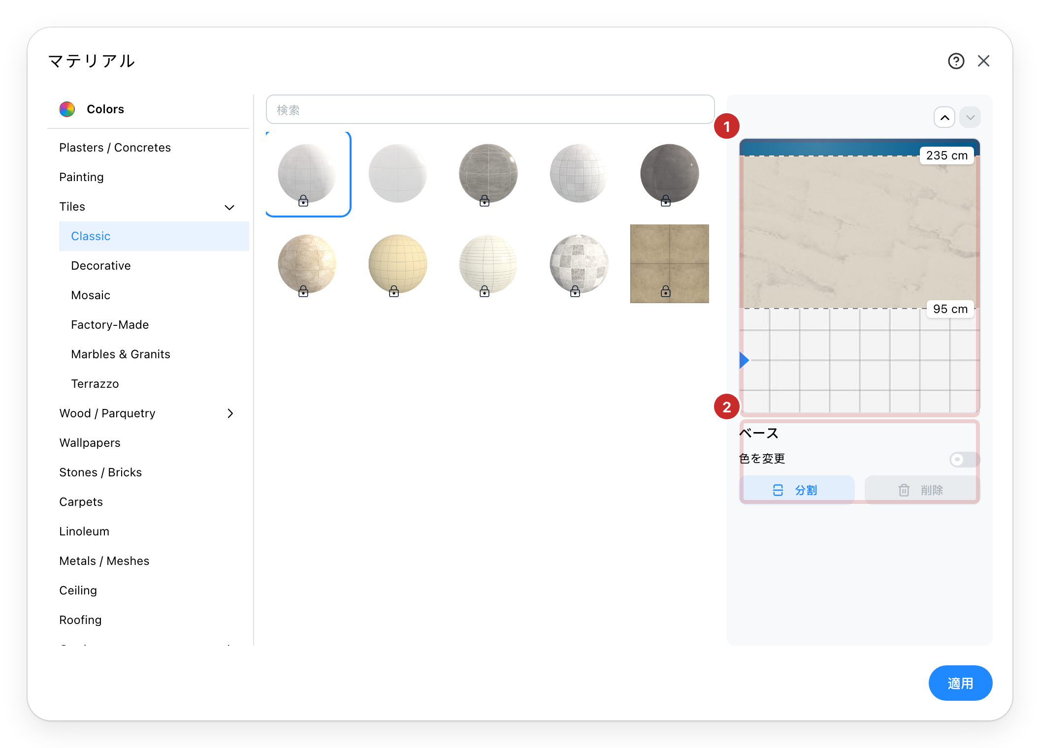Open the Stones / Bricks category

[x=100, y=472]
